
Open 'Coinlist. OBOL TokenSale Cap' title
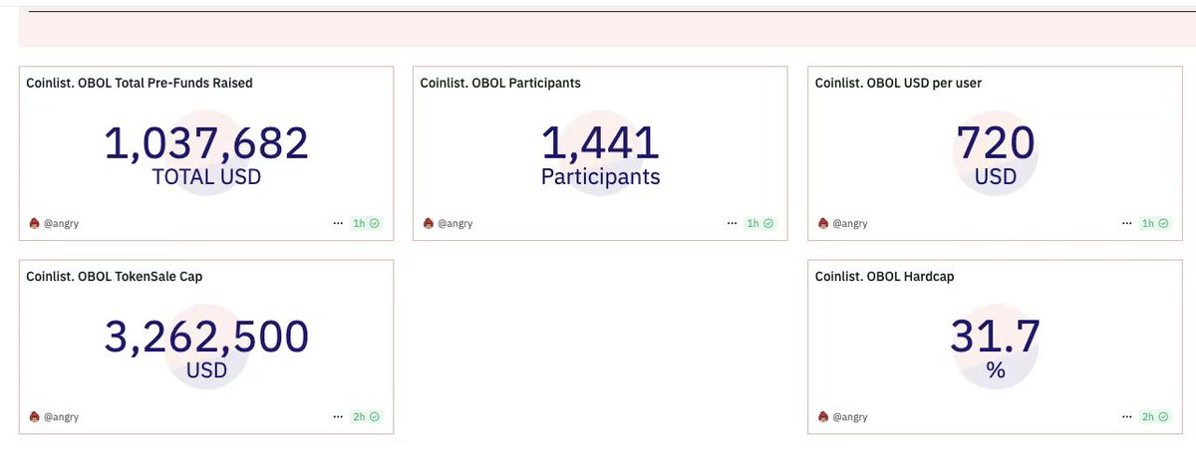point(115,276)
